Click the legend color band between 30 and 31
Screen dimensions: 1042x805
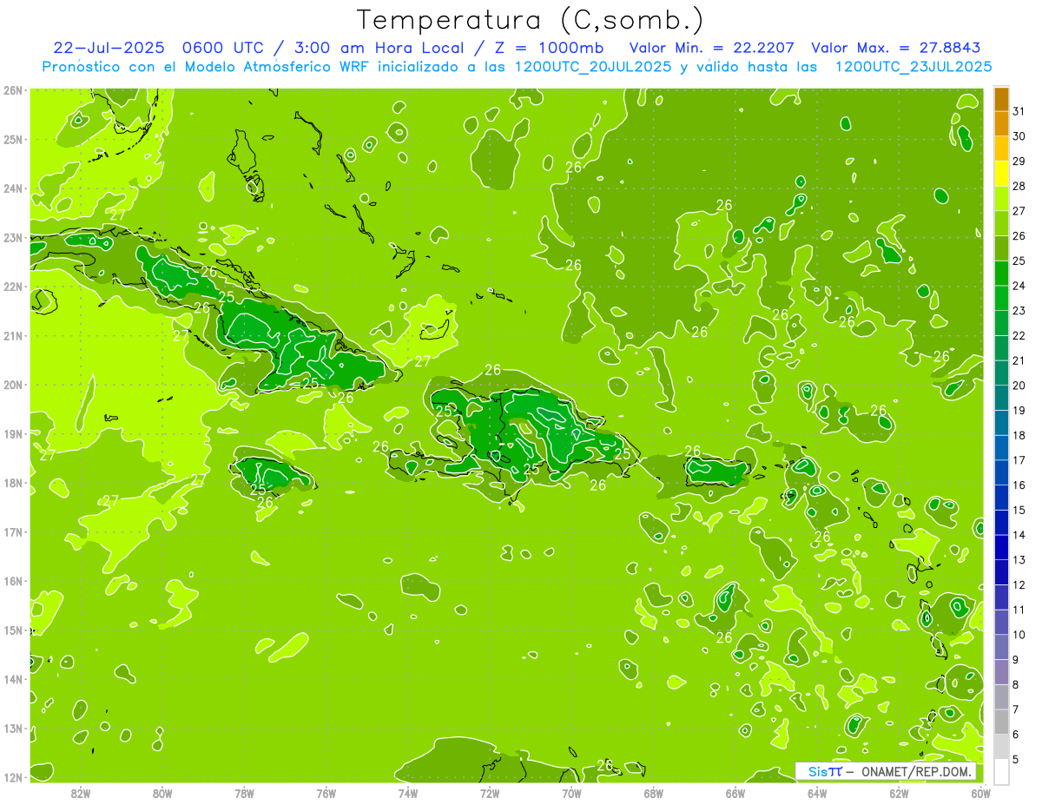(1001, 123)
